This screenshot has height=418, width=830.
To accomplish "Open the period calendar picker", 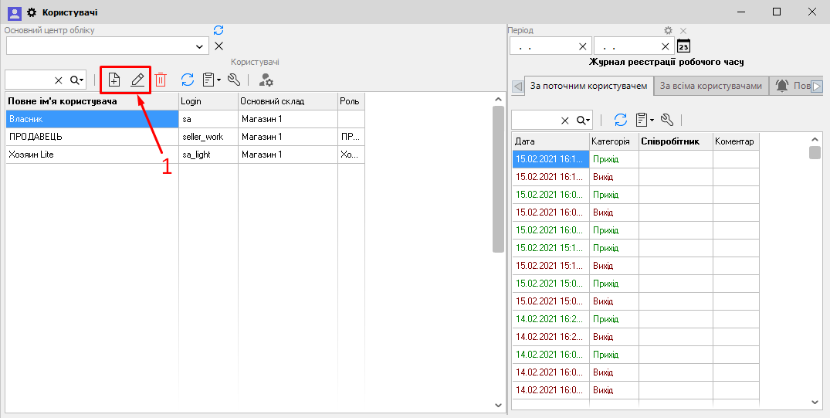I will coord(683,46).
